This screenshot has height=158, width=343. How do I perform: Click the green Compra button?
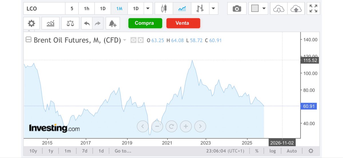tap(145, 23)
